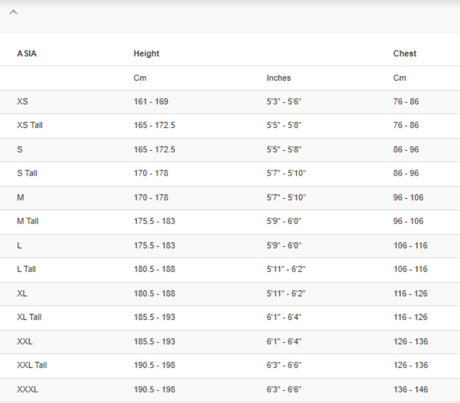Click the M Tall size label
This screenshot has height=403, width=460.
click(28, 221)
